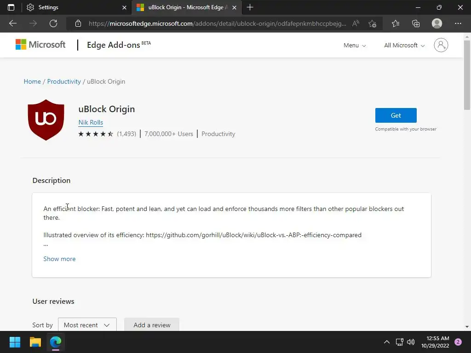Open a new tab with plus icon
The width and height of the screenshot is (471, 353).
pyautogui.click(x=250, y=7)
